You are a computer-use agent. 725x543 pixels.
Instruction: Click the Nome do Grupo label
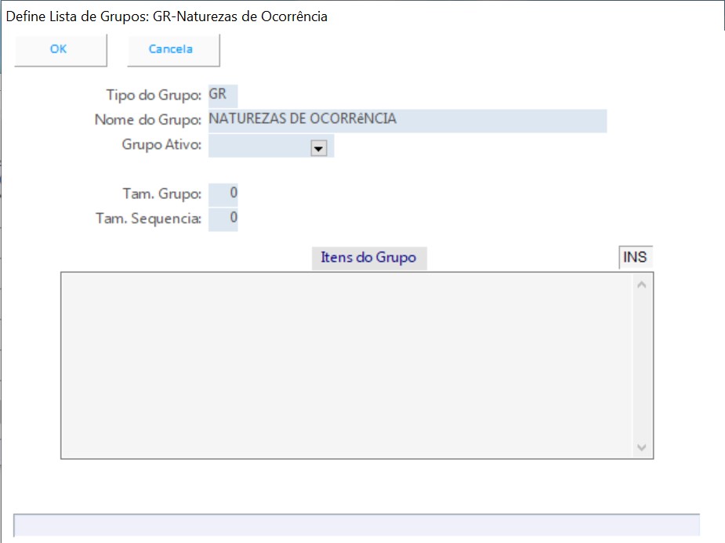148,121
